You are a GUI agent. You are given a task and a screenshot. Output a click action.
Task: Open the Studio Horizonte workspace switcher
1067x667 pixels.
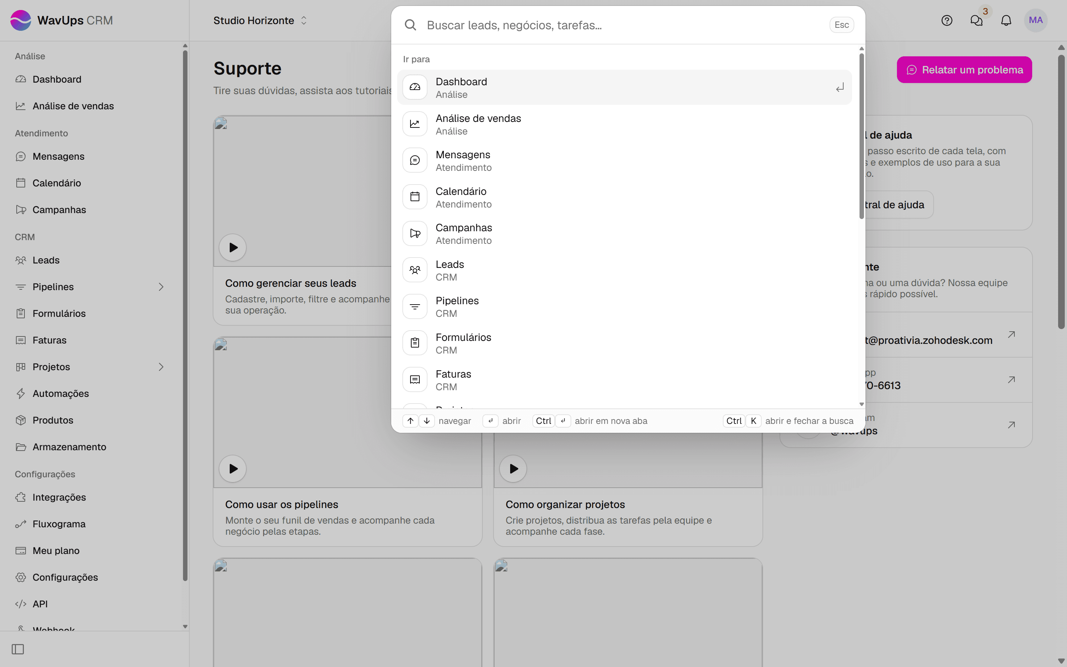(x=260, y=20)
